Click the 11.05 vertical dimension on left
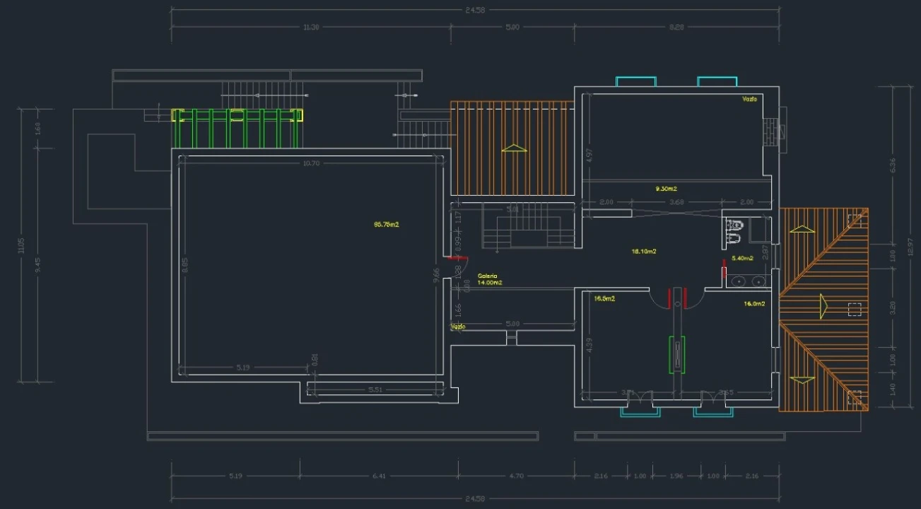921x509 pixels. [x=21, y=245]
